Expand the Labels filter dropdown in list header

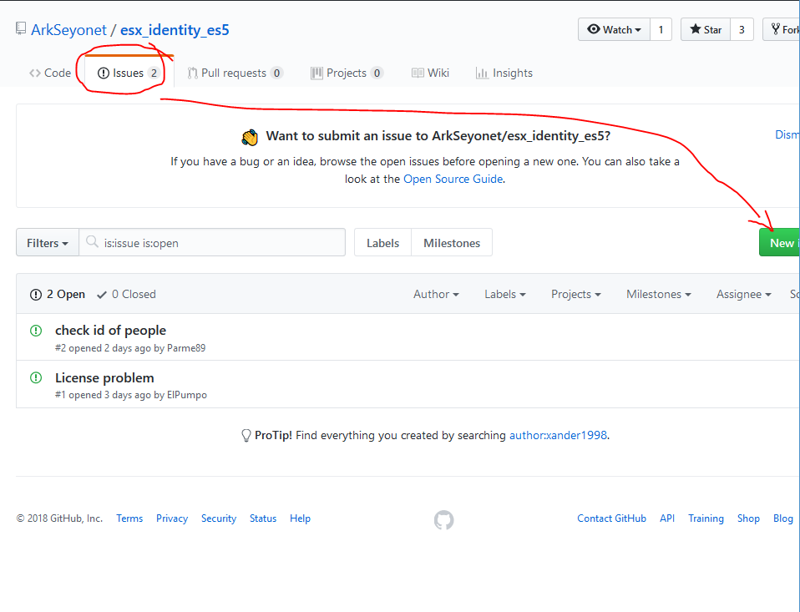(x=505, y=294)
